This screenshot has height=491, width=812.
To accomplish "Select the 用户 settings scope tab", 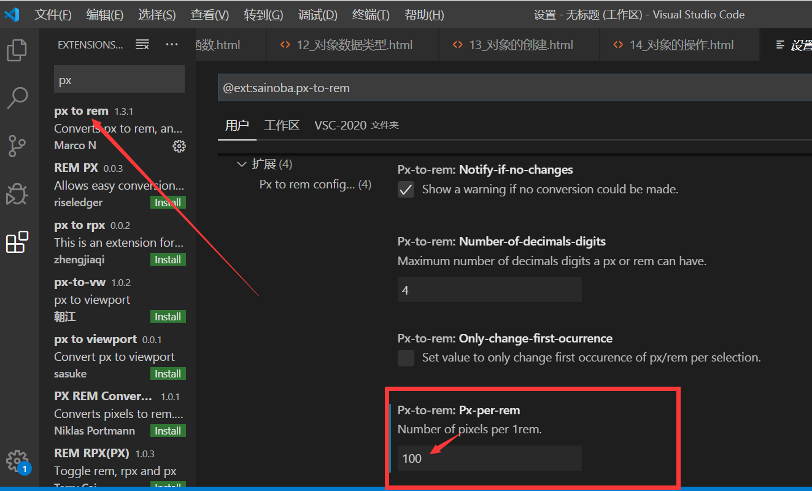I will 237,125.
